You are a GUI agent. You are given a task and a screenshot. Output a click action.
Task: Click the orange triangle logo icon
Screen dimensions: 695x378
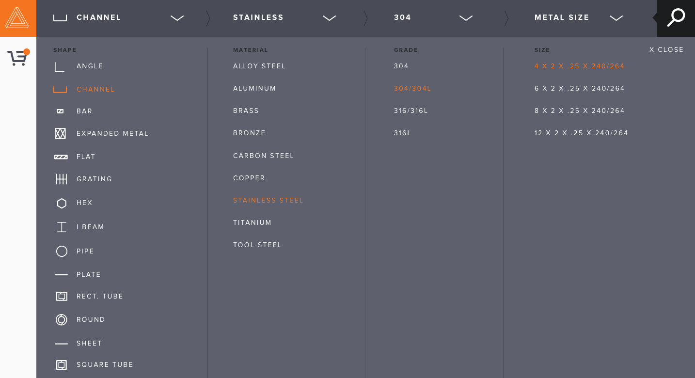(17, 18)
